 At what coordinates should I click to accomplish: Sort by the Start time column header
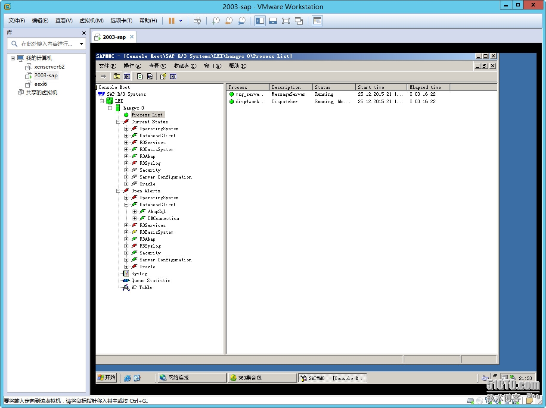click(x=381, y=87)
